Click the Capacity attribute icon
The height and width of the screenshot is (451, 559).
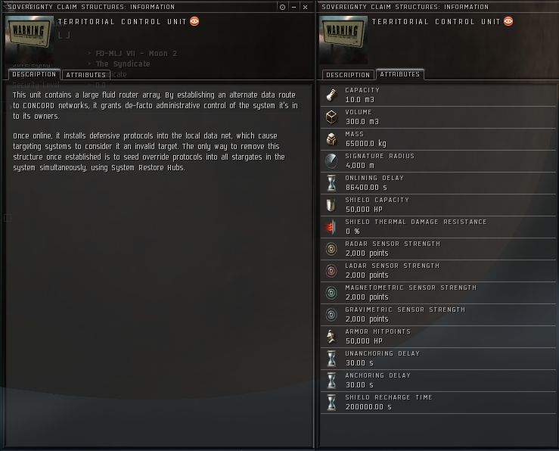pyautogui.click(x=331, y=95)
